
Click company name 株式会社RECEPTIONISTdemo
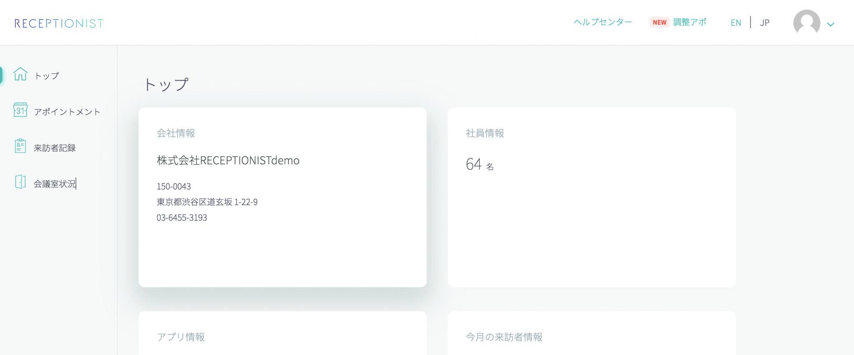click(228, 160)
